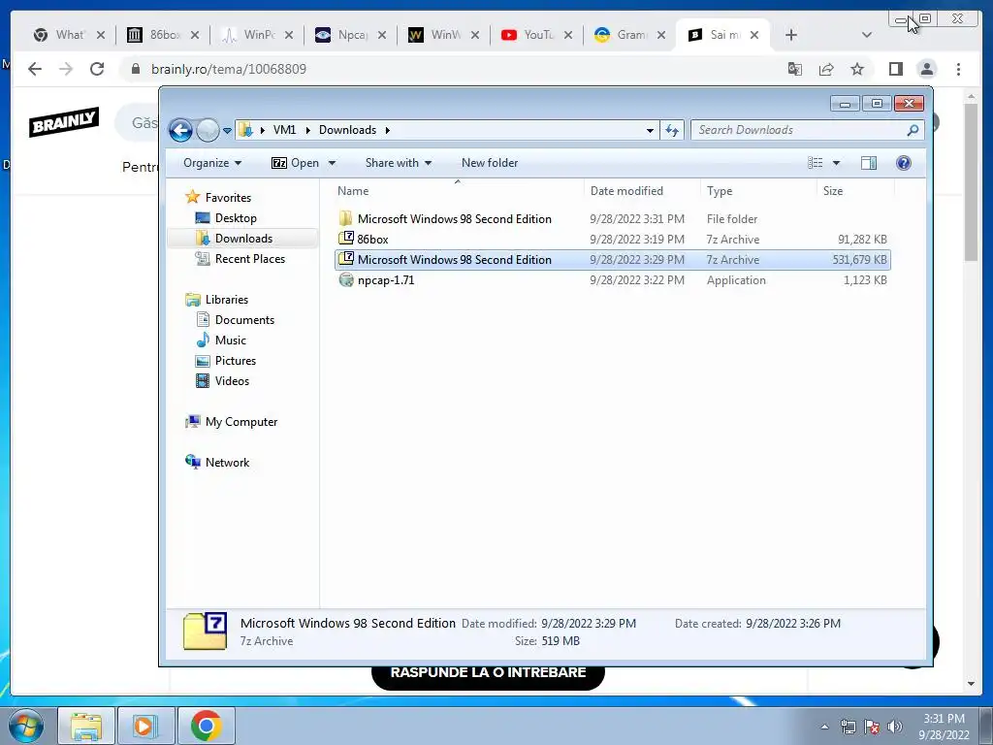Click Libraries in navigation pane
993x745 pixels.
point(226,300)
